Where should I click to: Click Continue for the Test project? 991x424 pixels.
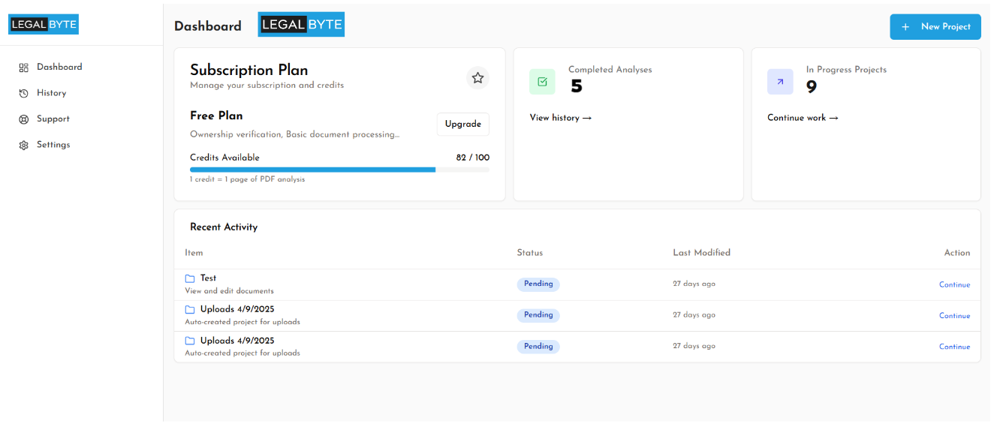[954, 285]
